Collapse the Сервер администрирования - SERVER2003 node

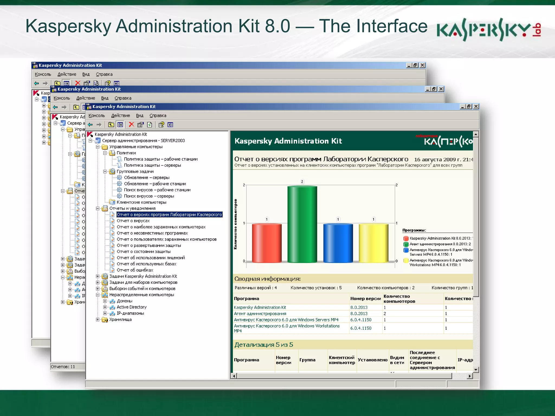pos(91,141)
